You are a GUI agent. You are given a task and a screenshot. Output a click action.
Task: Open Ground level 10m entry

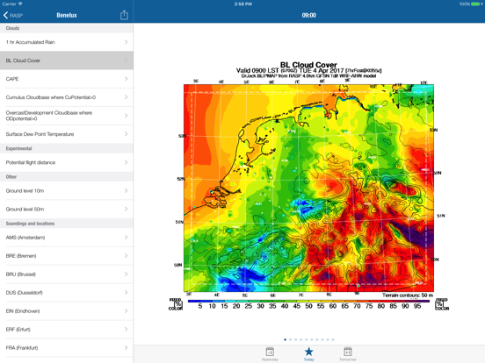click(x=67, y=191)
